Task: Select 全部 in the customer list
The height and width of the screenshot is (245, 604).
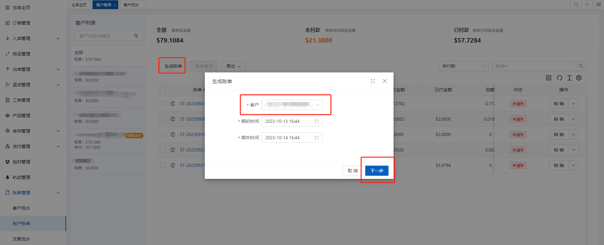Action: (109, 56)
